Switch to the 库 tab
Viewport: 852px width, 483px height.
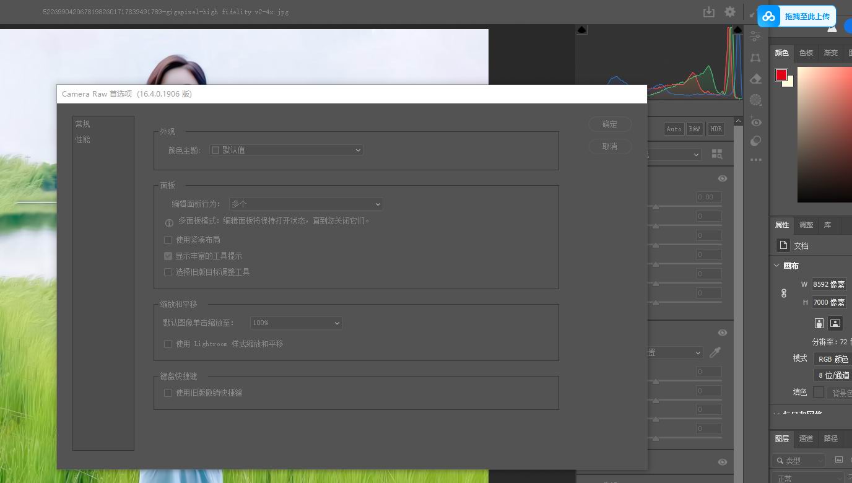point(828,225)
